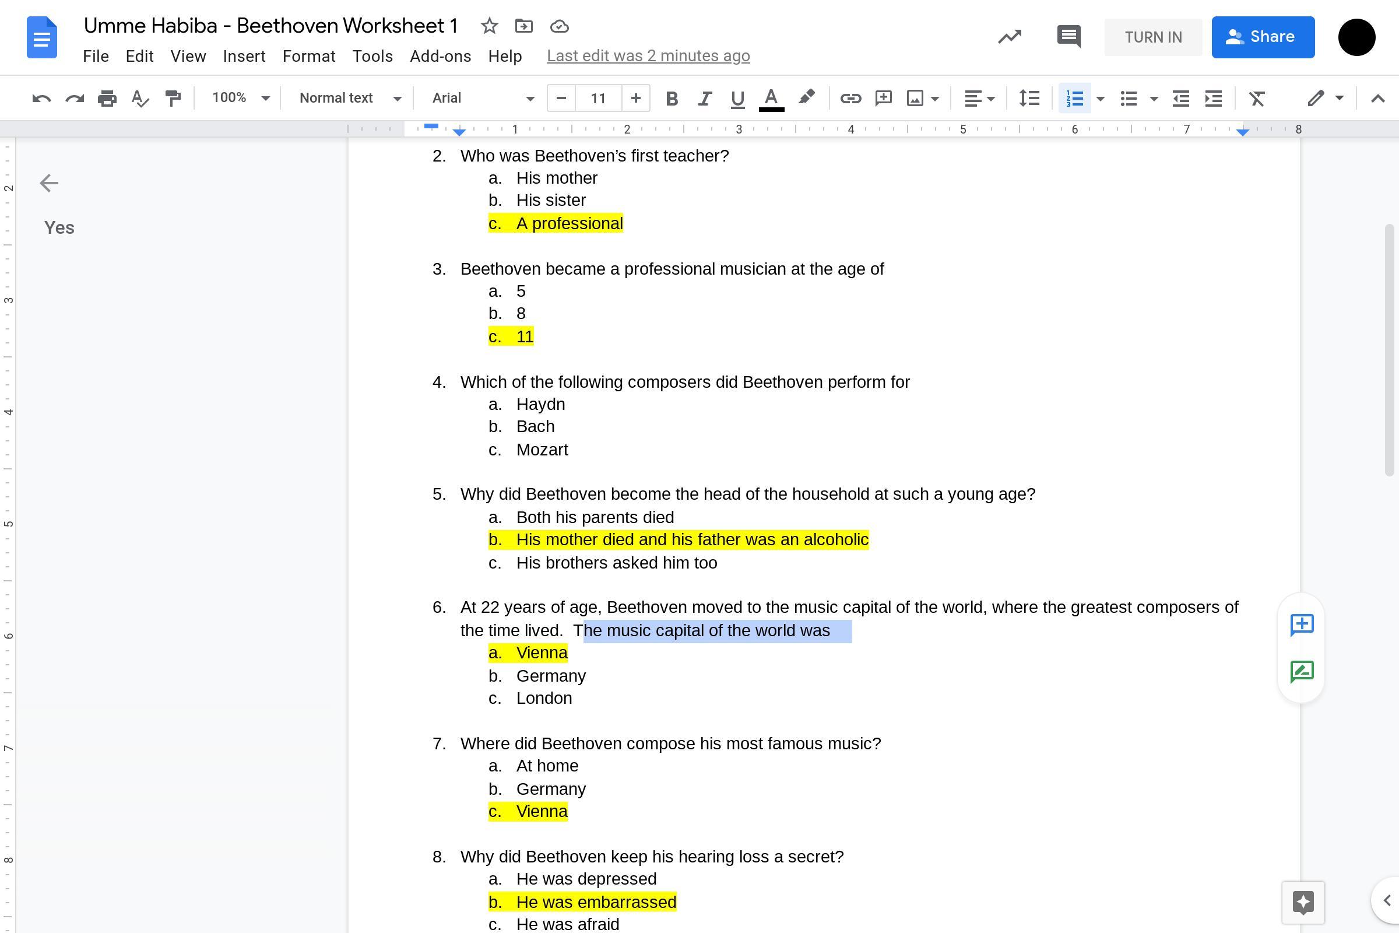1399x933 pixels.
Task: Toggle italic formatting
Action: click(705, 98)
